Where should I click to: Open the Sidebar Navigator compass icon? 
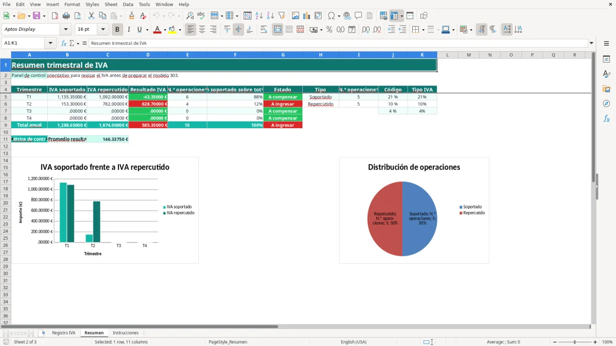coord(606,104)
